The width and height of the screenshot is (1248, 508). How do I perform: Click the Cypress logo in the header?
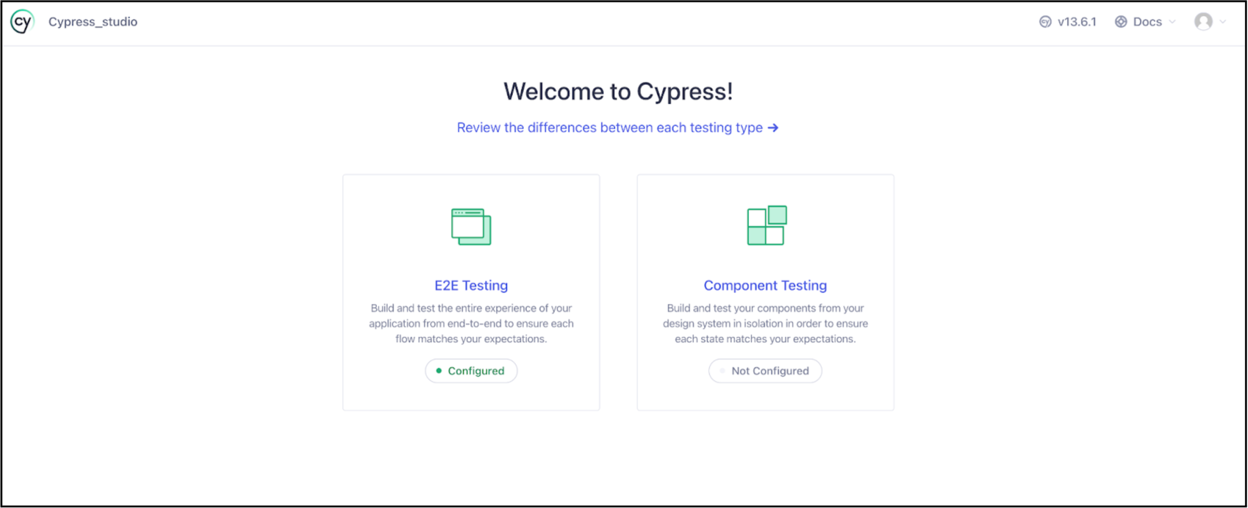tap(22, 22)
